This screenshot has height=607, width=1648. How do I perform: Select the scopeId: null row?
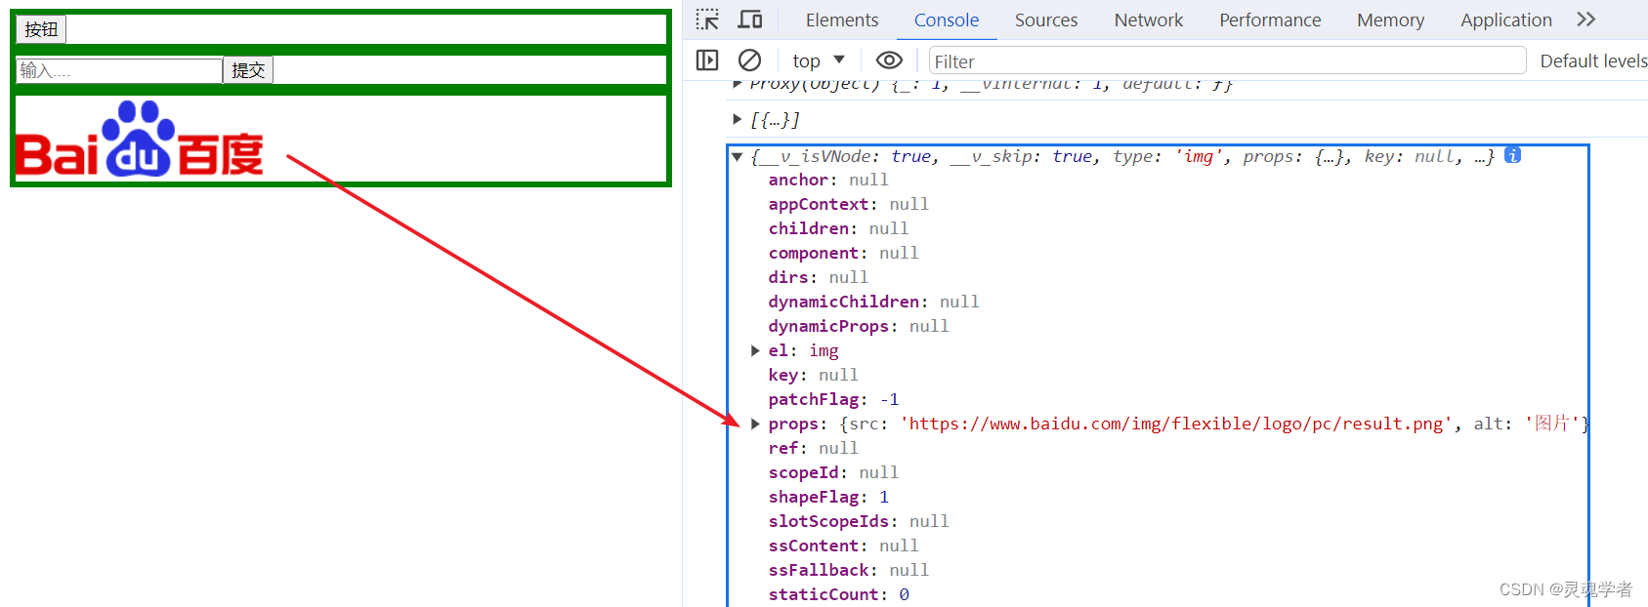pyautogui.click(x=833, y=472)
